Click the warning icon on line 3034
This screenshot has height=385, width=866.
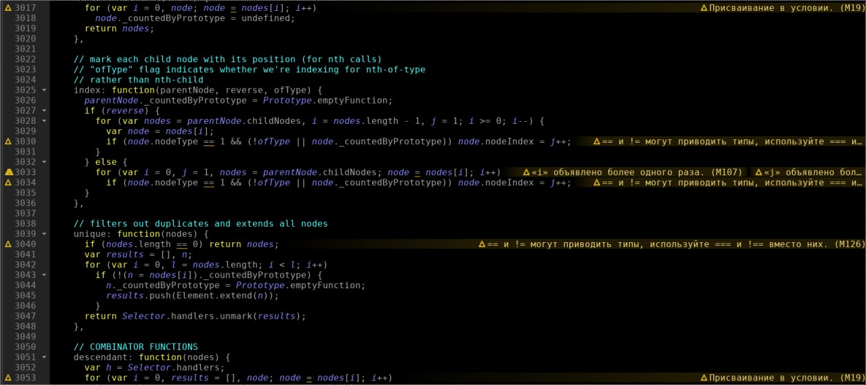8,183
